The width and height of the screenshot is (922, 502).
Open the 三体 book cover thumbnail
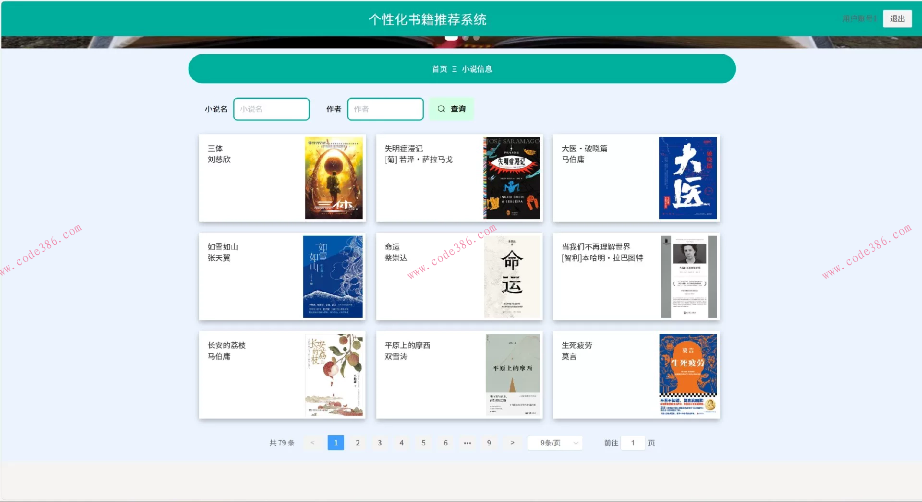(334, 178)
